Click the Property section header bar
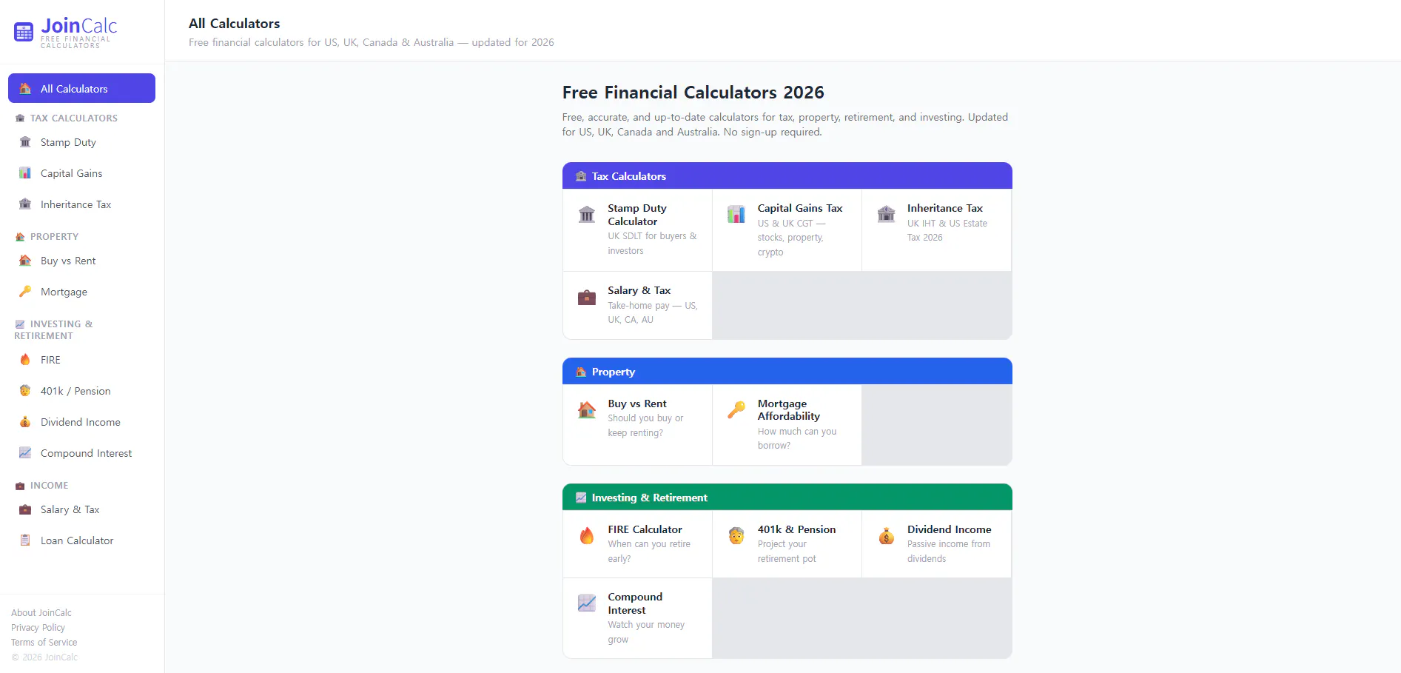The image size is (1401, 673). 787,372
